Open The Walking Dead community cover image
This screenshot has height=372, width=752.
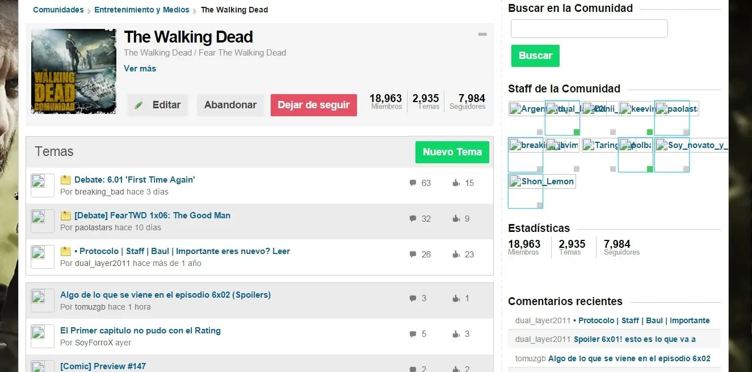74,71
